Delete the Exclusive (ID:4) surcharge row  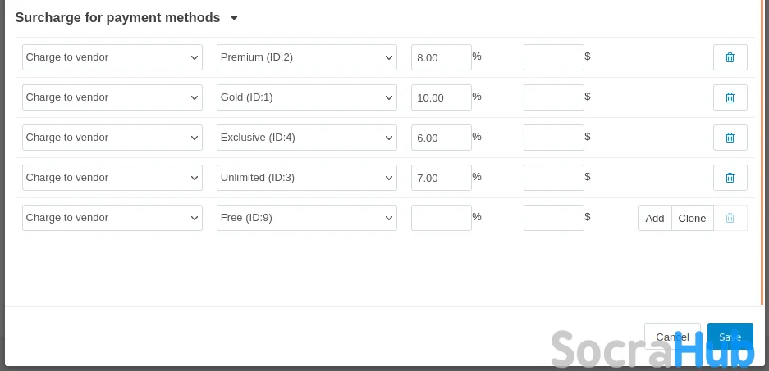730,138
